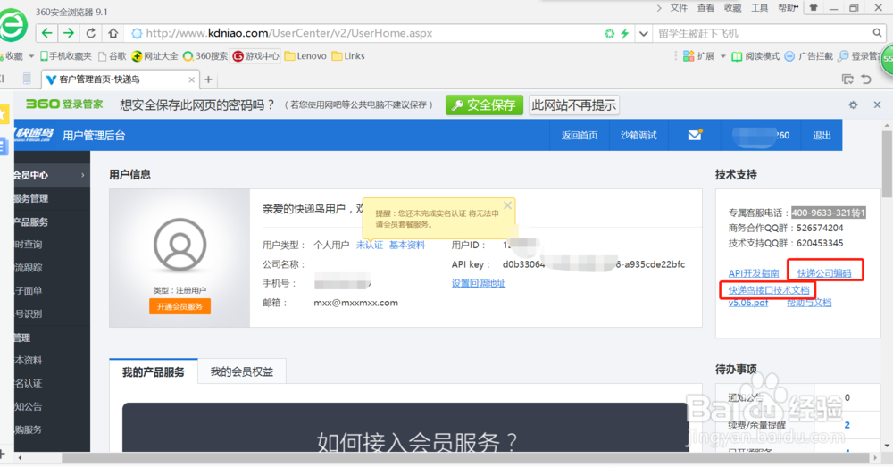Image resolution: width=893 pixels, height=467 pixels.
Task: Click the tab window list icon
Action: click(847, 79)
